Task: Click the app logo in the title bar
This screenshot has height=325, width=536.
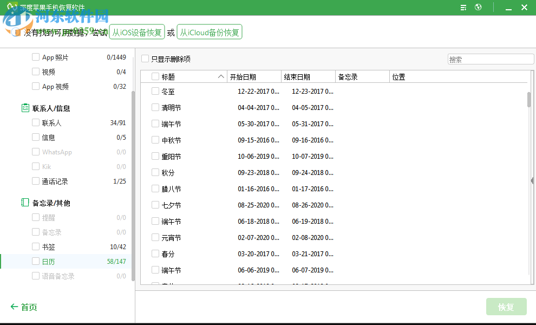Action: (x=11, y=7)
